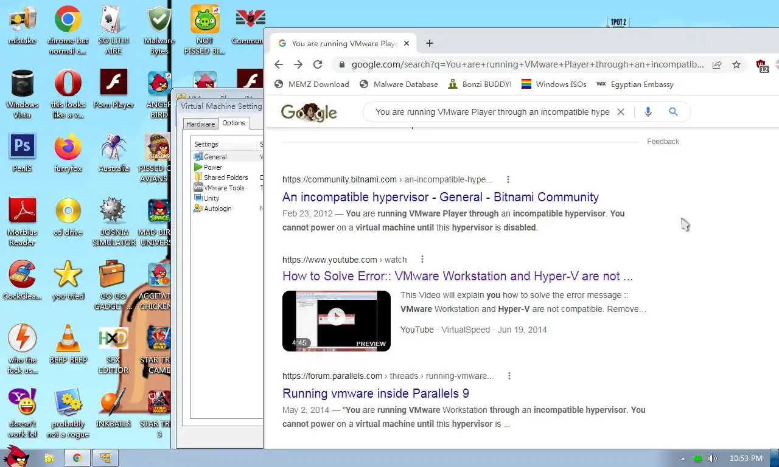Screen dimensions: 779x467
Task: Clear the search query with the X
Action: [x=621, y=112]
